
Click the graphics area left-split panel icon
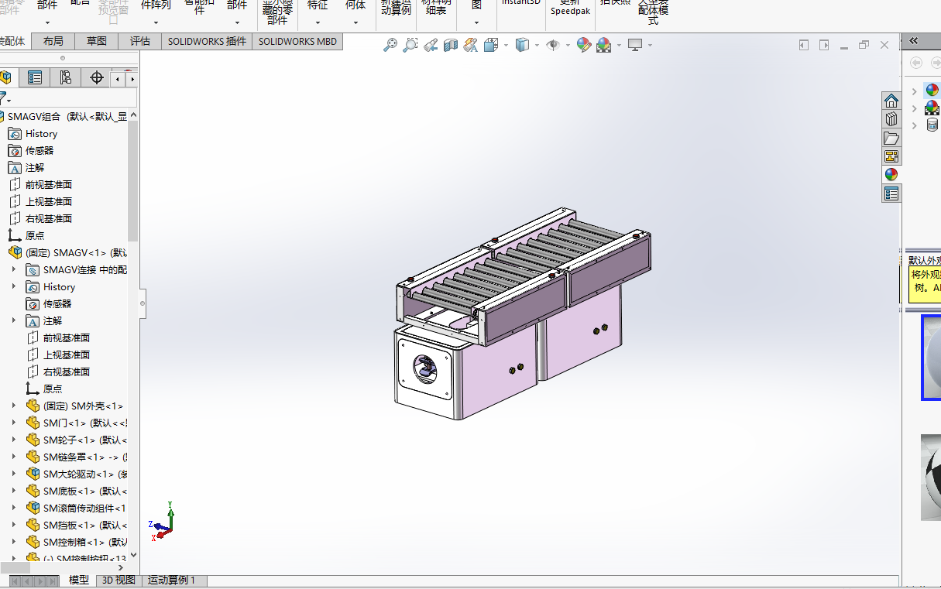tap(804, 46)
